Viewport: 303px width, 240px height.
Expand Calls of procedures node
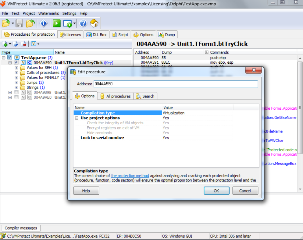[16, 73]
